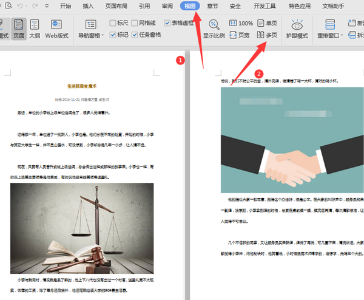Click the undo button
This screenshot has width=364, height=300.
click(20, 6)
